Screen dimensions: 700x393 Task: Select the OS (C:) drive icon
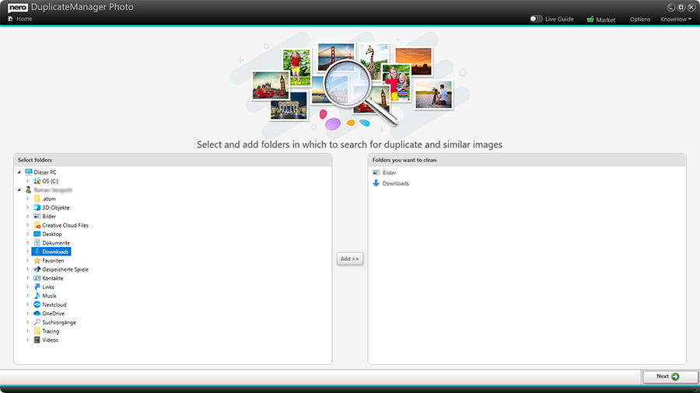37,181
